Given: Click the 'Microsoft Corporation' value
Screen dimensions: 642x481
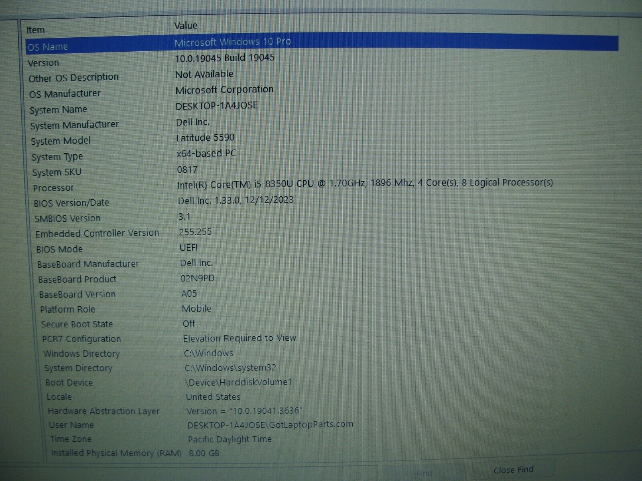Looking at the screenshot, I should click(x=224, y=90).
